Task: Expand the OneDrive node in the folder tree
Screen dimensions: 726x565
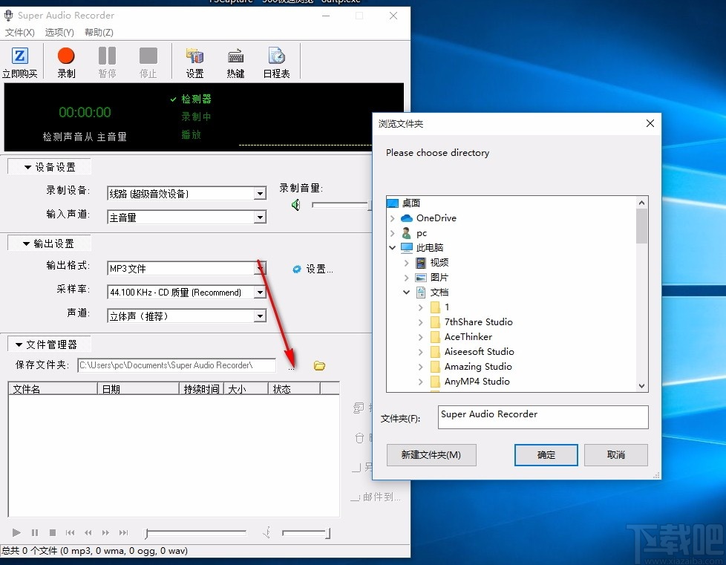Action: [392, 218]
